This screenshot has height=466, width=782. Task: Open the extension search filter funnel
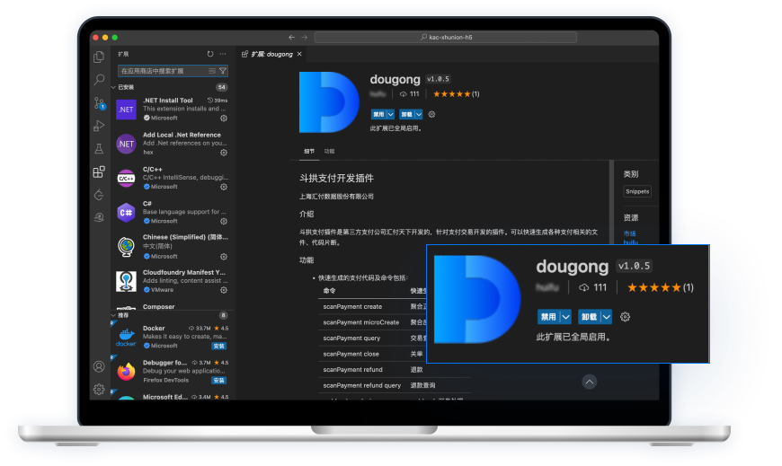(222, 71)
